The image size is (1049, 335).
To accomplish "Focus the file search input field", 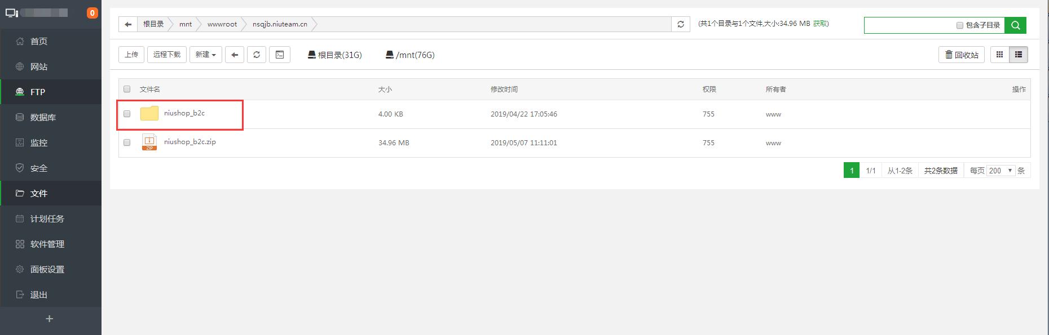I will 908,25.
